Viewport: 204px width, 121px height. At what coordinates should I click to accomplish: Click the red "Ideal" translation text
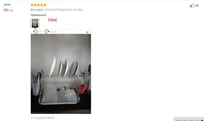pos(53,20)
